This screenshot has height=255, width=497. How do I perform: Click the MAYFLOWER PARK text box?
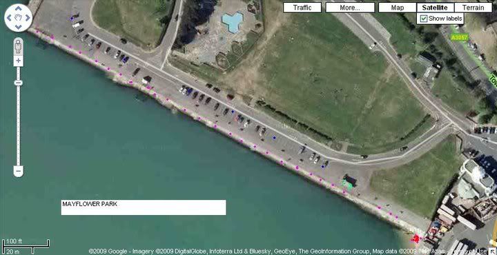(x=144, y=207)
